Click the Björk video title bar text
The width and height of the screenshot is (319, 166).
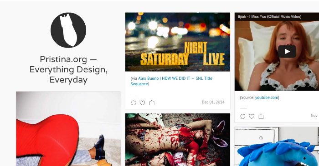tap(269, 16)
